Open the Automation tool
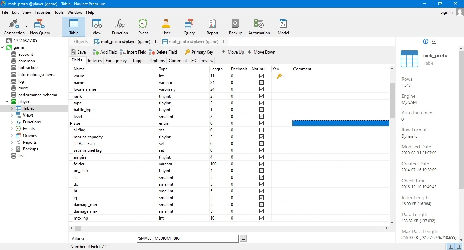This screenshot has height=250, width=464. click(x=259, y=27)
